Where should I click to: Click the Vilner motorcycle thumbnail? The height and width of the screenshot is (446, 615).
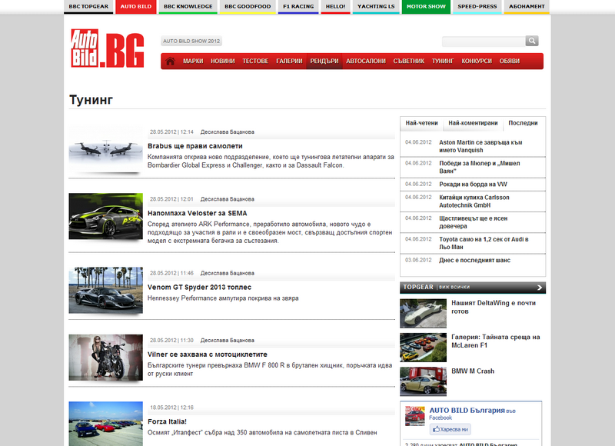click(x=105, y=358)
